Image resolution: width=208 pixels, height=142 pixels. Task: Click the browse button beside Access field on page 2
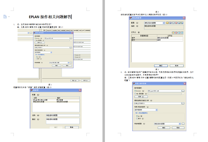coord(183,91)
